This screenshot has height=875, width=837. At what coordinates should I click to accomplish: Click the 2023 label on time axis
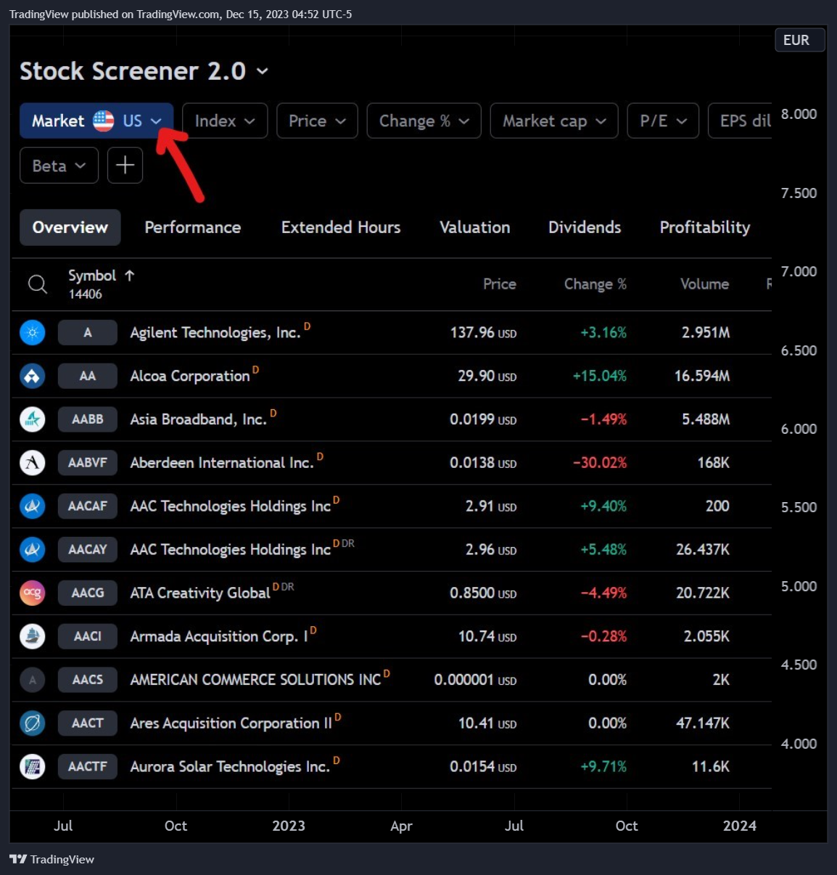(x=289, y=826)
